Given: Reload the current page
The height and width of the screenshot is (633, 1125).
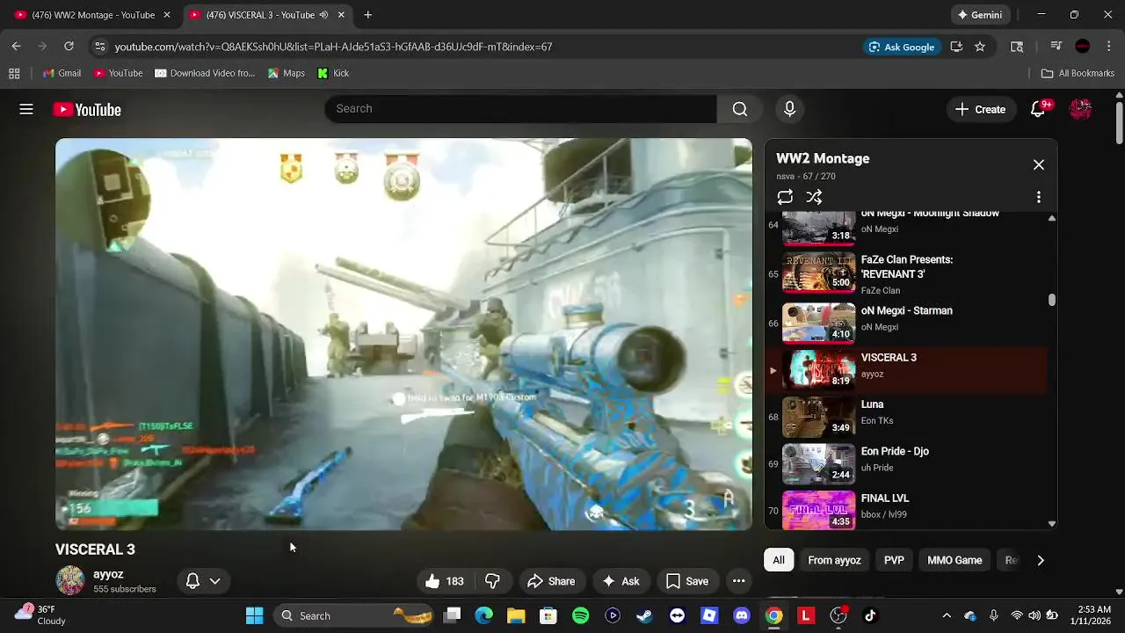Looking at the screenshot, I should [x=69, y=47].
